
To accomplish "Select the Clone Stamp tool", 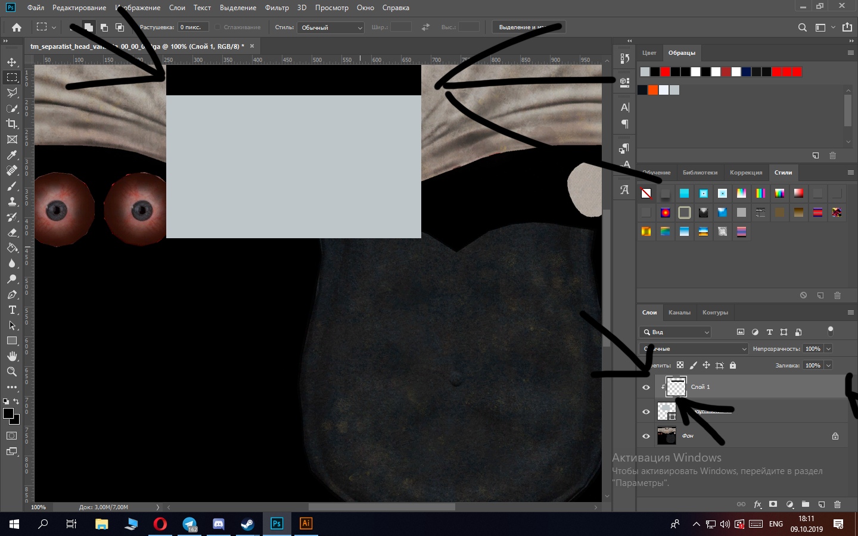I will [12, 201].
